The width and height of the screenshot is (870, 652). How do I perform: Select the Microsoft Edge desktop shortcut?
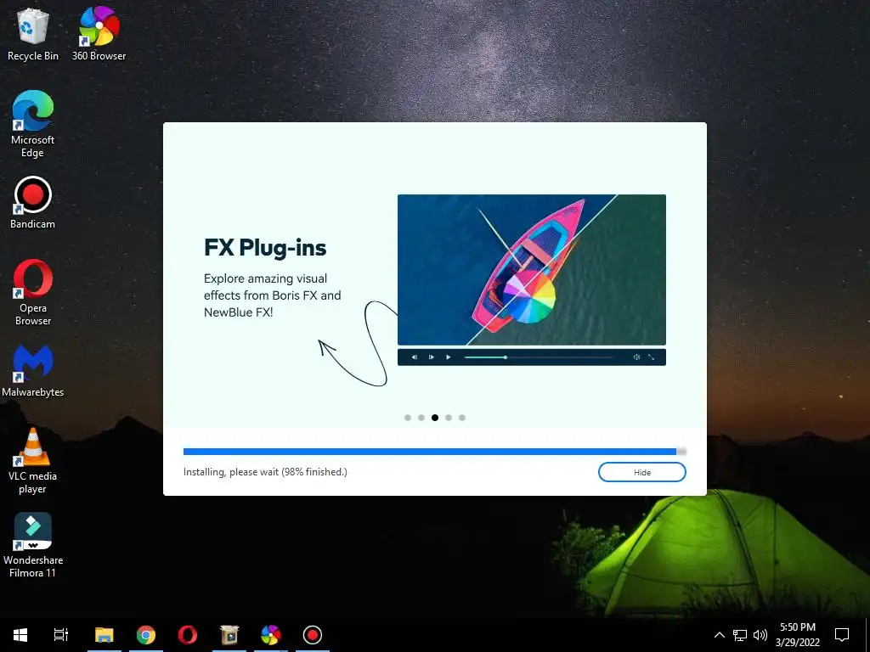(33, 124)
